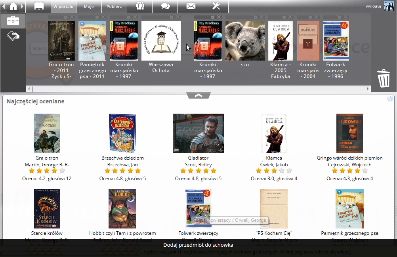Switch to the Pobierz tab
The image size is (397, 257).
[114, 6]
